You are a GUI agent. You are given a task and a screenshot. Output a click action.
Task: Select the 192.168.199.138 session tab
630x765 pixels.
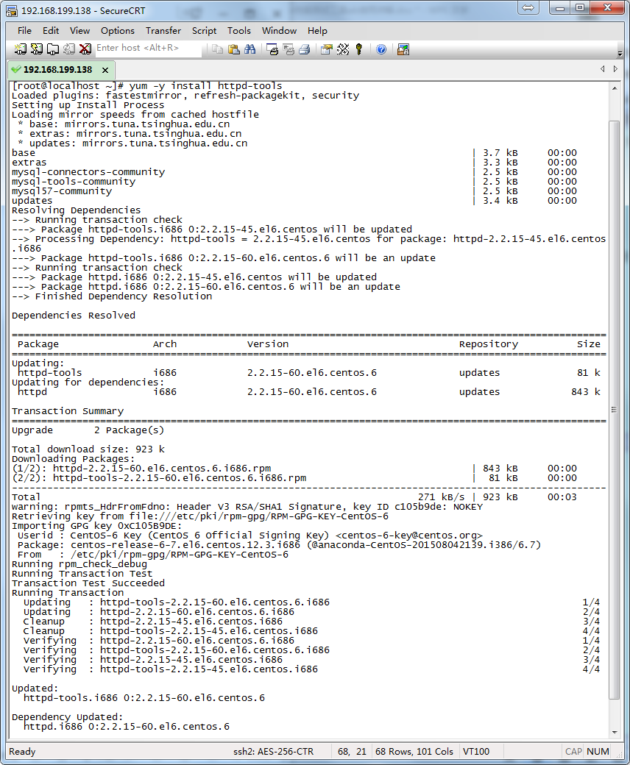tap(57, 70)
